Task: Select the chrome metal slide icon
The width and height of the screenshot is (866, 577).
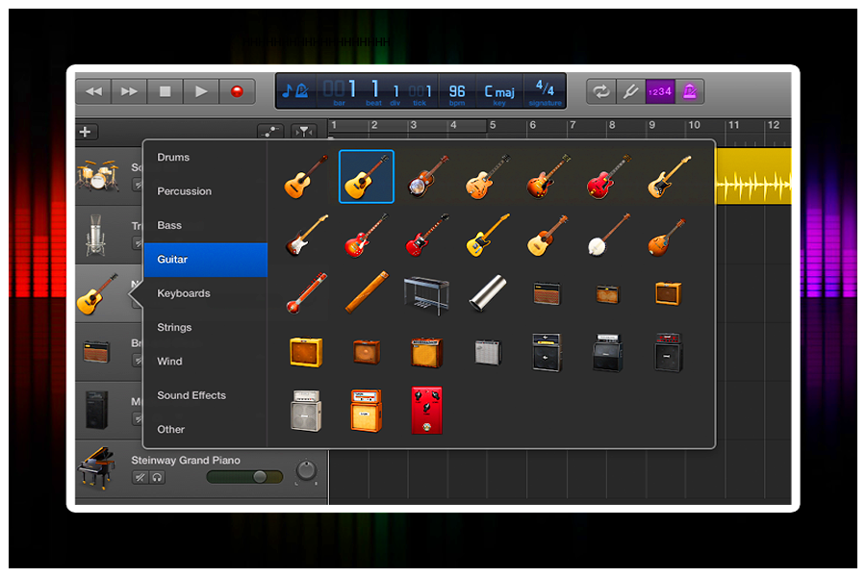Action: click(487, 293)
